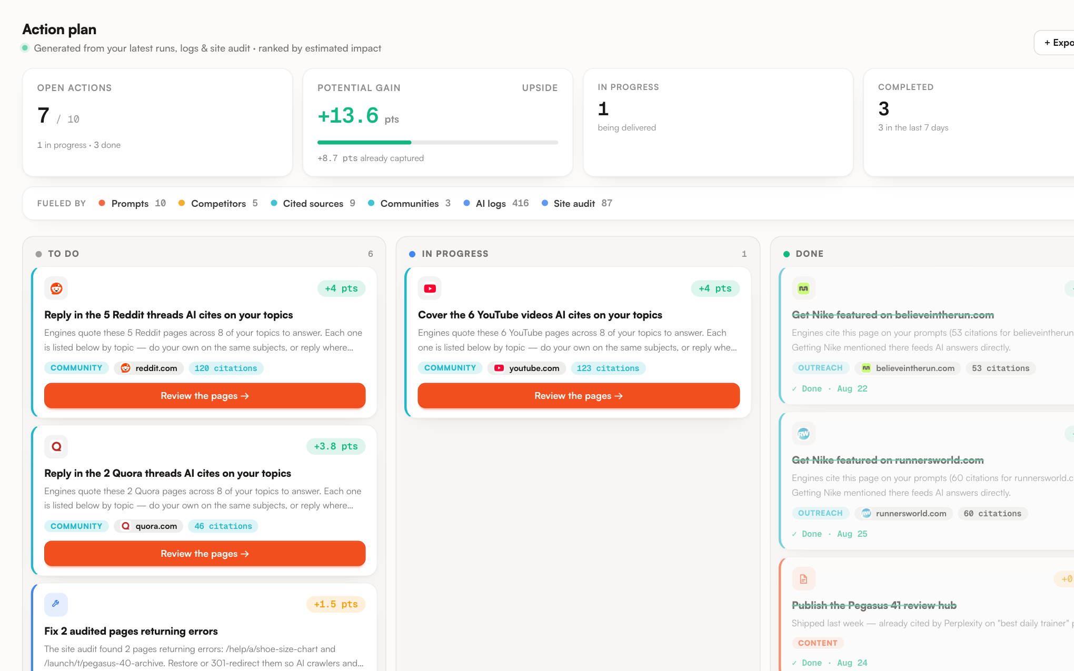This screenshot has width=1074, height=671.
Task: Click the Done Aug 25 status
Action: [830, 534]
